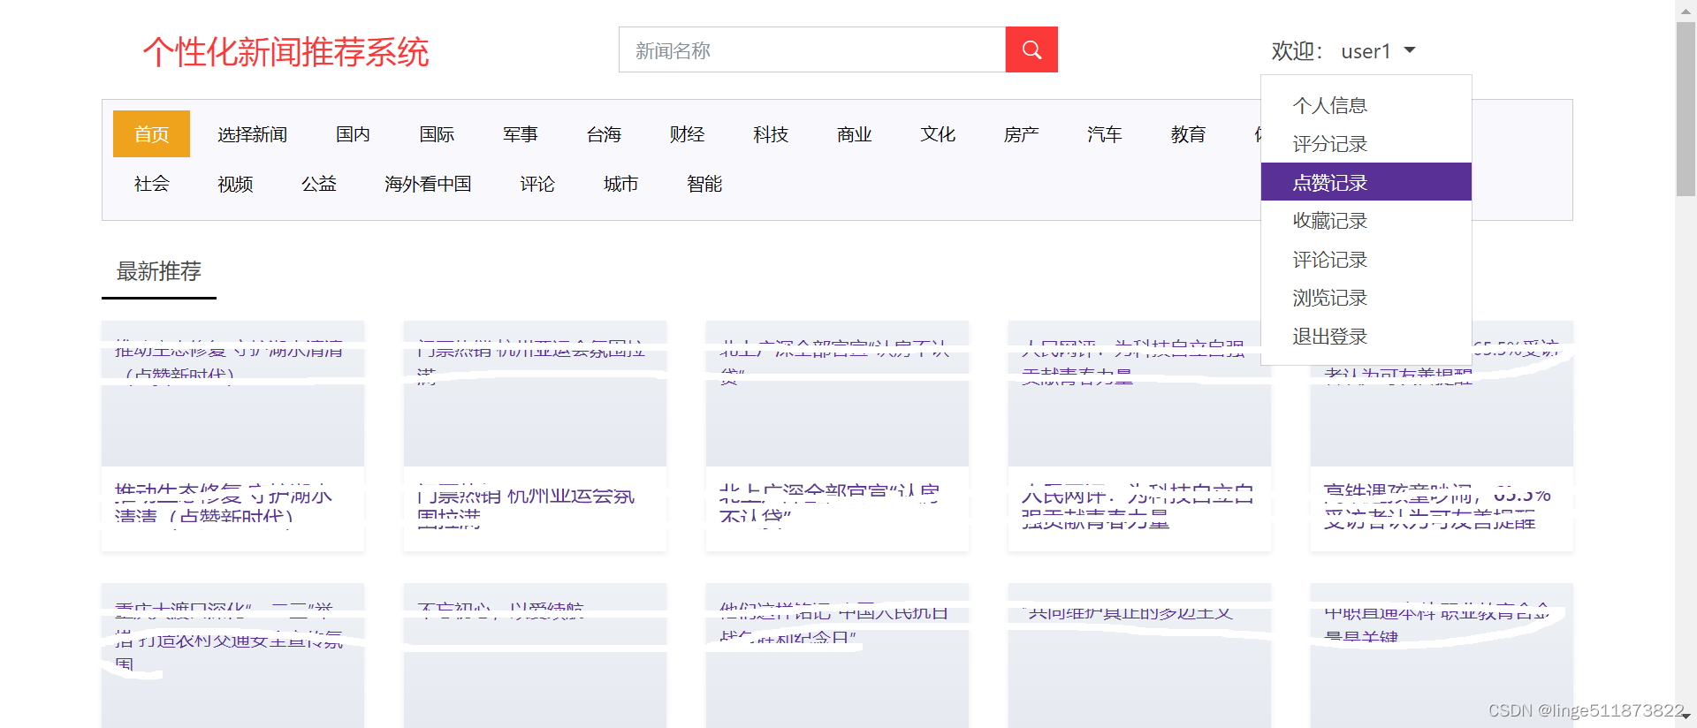
Task: Switch to the 国内 news category
Action: [x=353, y=134]
